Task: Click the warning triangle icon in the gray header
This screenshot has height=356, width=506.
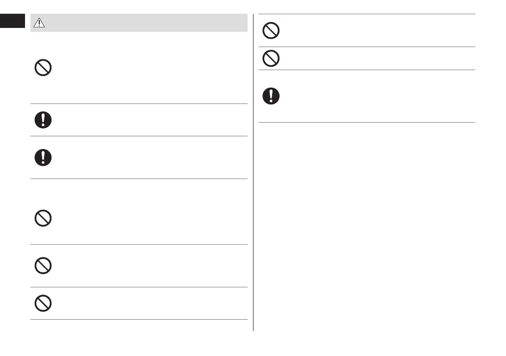Action: [x=39, y=23]
